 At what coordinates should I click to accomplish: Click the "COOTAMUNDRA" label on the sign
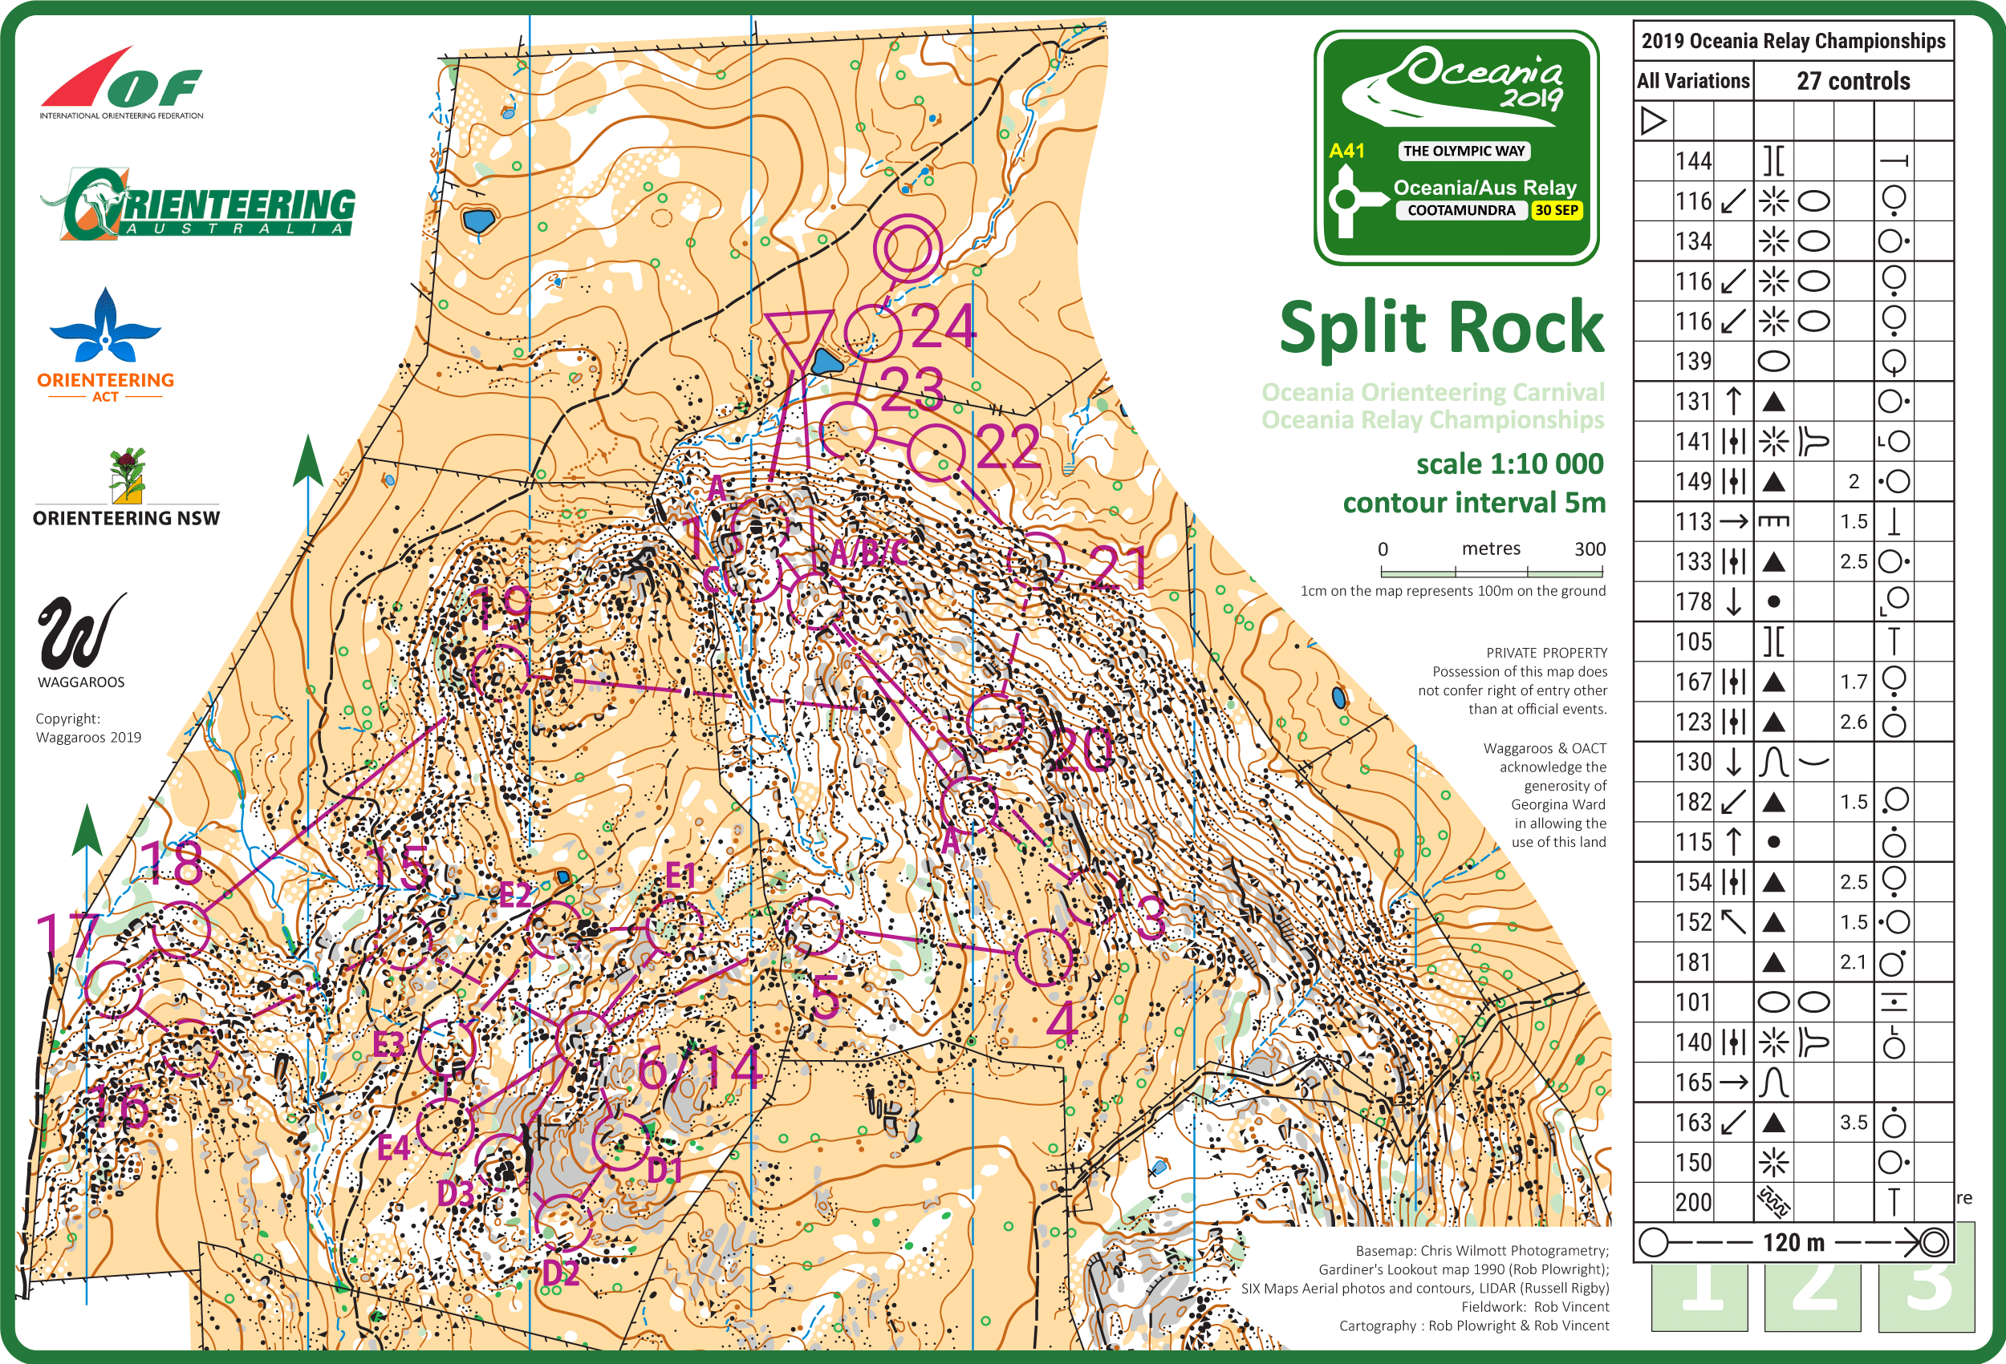click(1460, 209)
